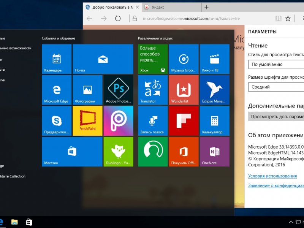Add the page to favorites with the star
The height and width of the screenshot is (228, 304).
tap(288, 19)
